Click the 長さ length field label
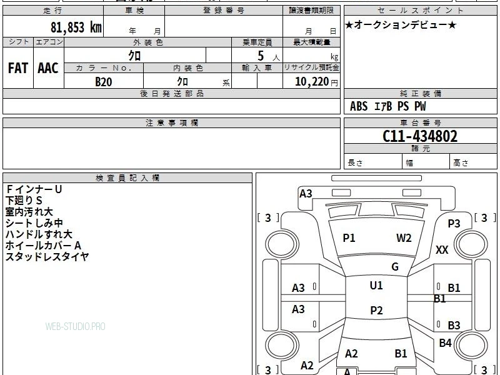 [355, 162]
